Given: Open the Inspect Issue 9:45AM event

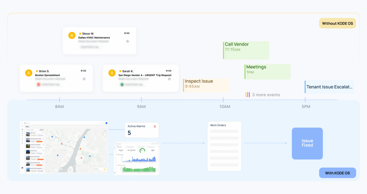Looking at the screenshot, I should click(206, 85).
